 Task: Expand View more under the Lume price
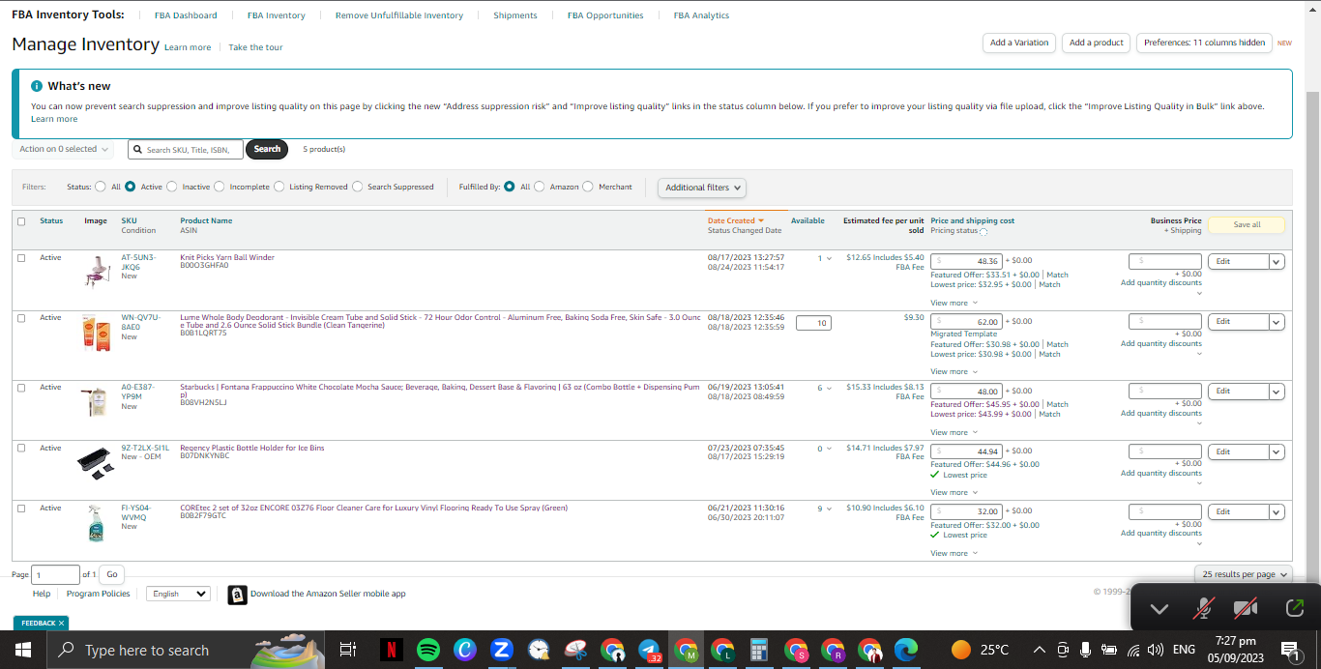point(954,372)
